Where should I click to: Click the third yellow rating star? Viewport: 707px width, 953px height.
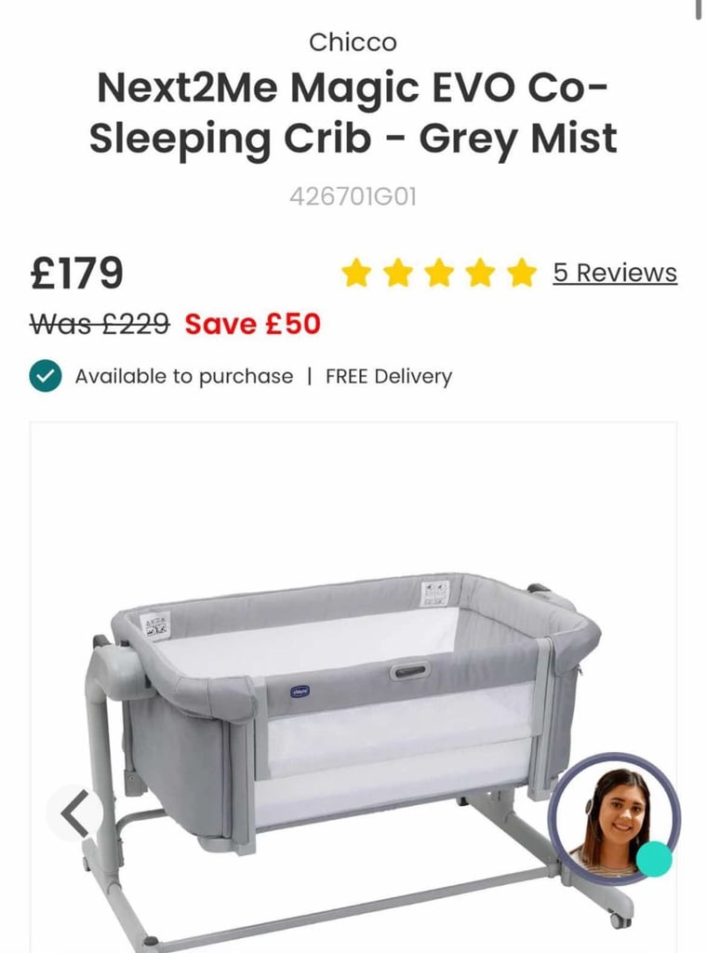(x=440, y=273)
